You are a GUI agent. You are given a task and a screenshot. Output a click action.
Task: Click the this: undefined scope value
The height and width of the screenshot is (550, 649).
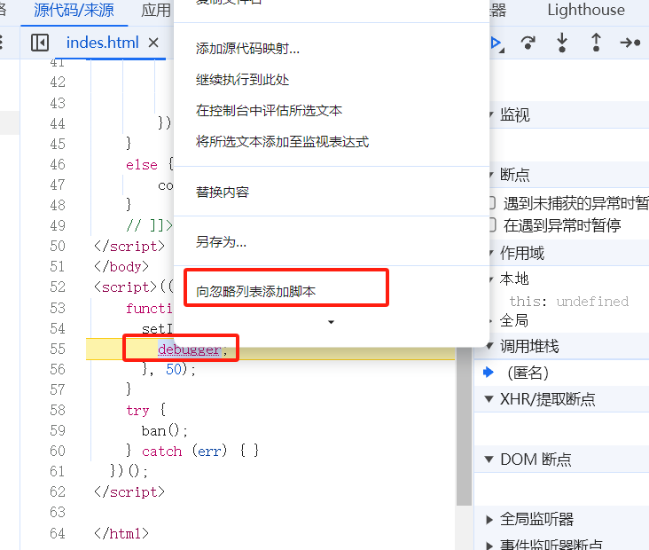[568, 301]
